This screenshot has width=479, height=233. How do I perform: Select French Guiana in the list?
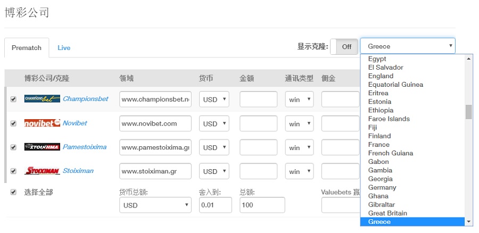(412, 153)
